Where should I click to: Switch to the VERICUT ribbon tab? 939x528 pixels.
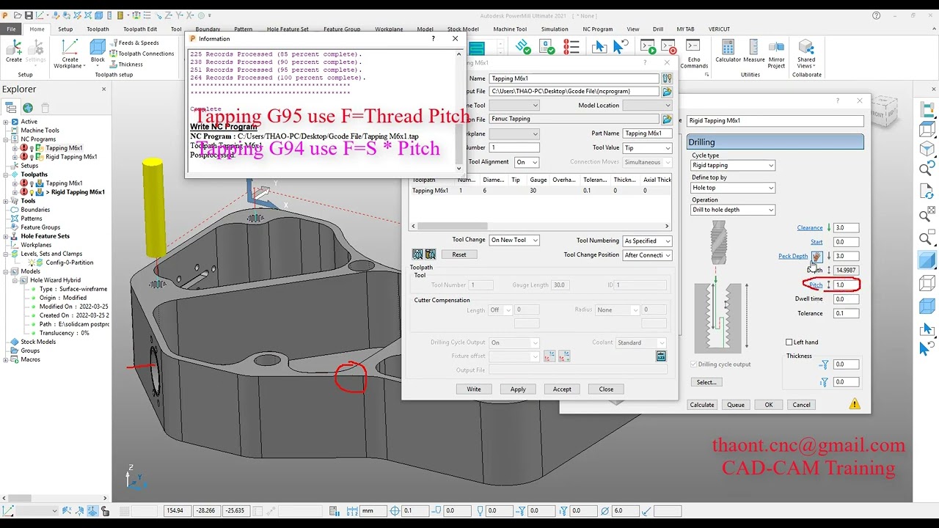click(x=719, y=29)
